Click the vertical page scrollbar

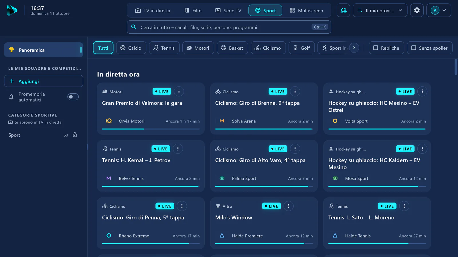pos(456,67)
